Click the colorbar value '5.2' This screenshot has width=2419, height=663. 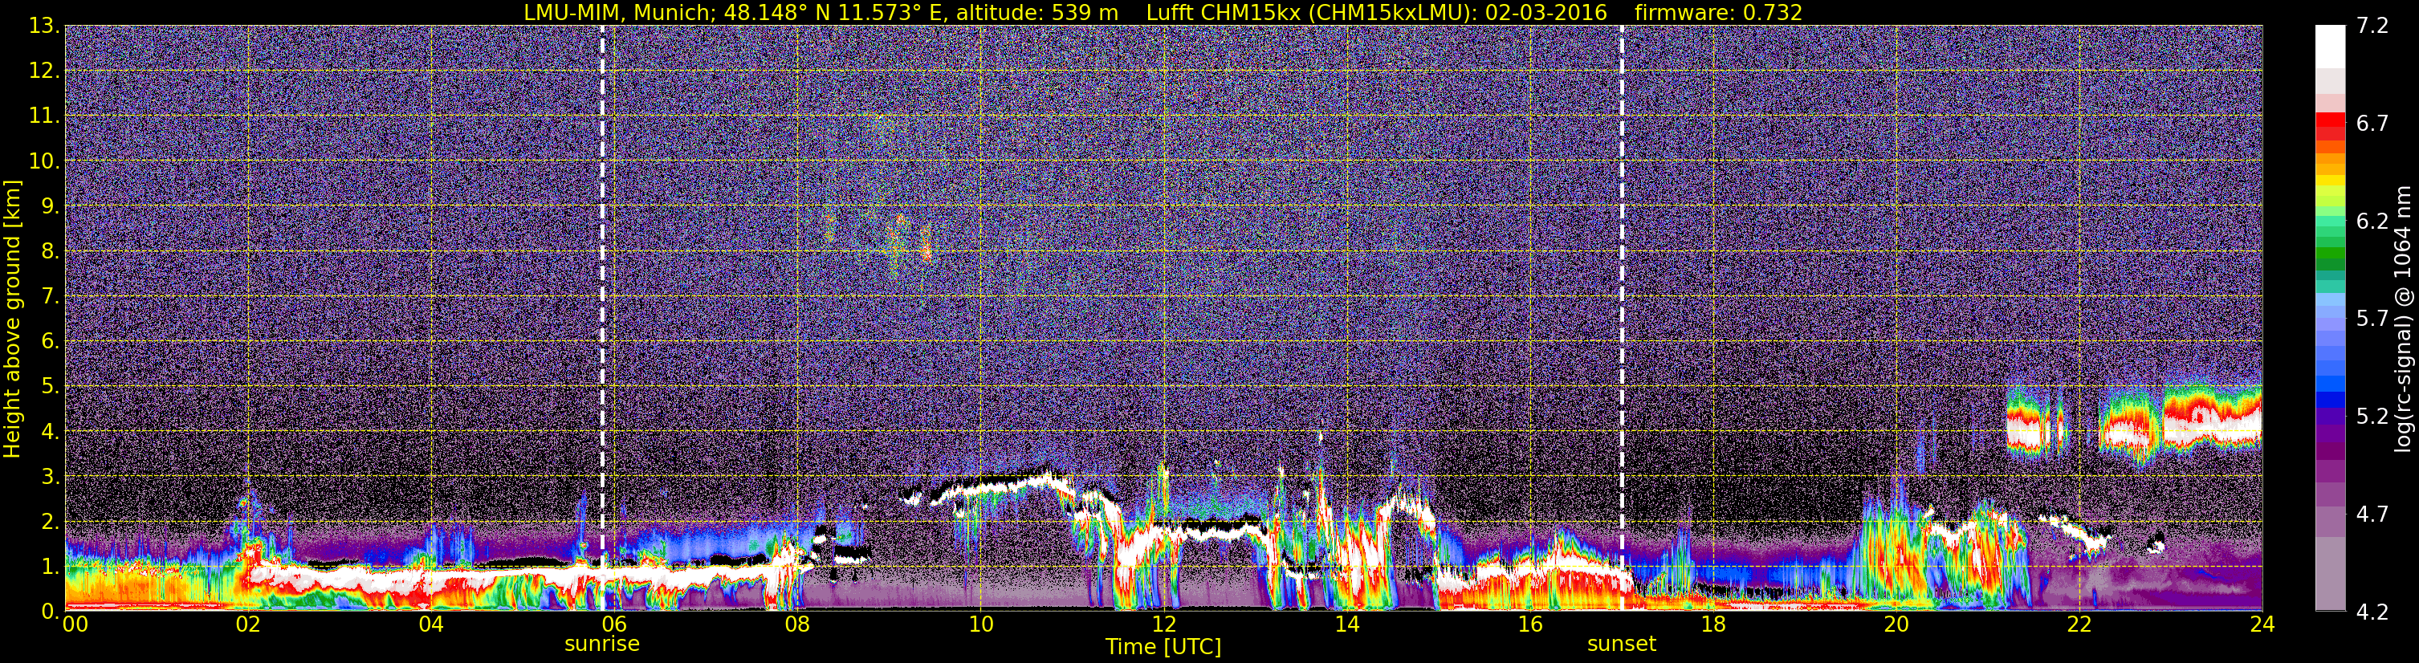(x=2372, y=416)
